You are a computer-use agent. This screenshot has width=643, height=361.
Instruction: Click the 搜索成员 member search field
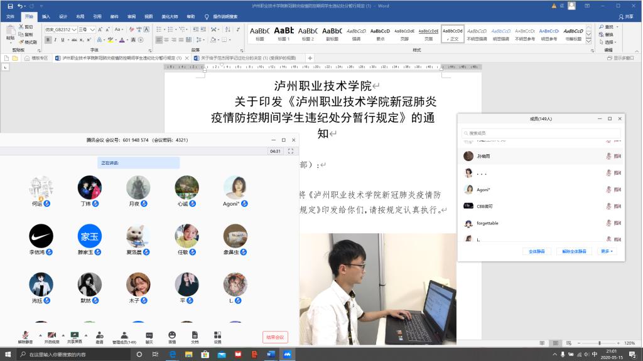click(x=541, y=133)
